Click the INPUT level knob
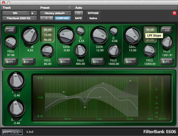The height and width of the screenshot is (136, 178). (16, 80)
